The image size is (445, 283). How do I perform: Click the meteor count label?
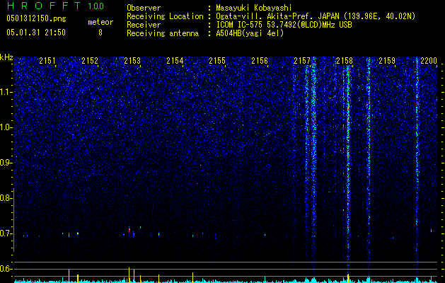100,22
